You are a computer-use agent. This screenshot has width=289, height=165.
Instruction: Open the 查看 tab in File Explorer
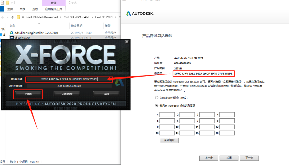(x=35, y=9)
